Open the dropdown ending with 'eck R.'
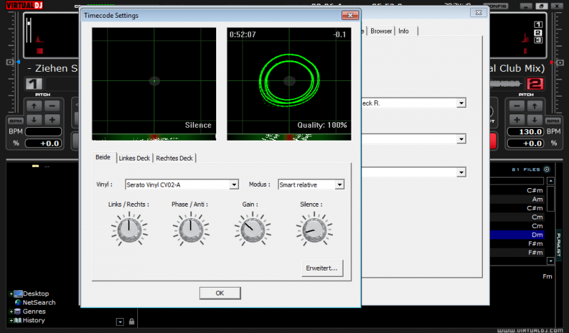This screenshot has height=333, width=569. click(x=461, y=103)
